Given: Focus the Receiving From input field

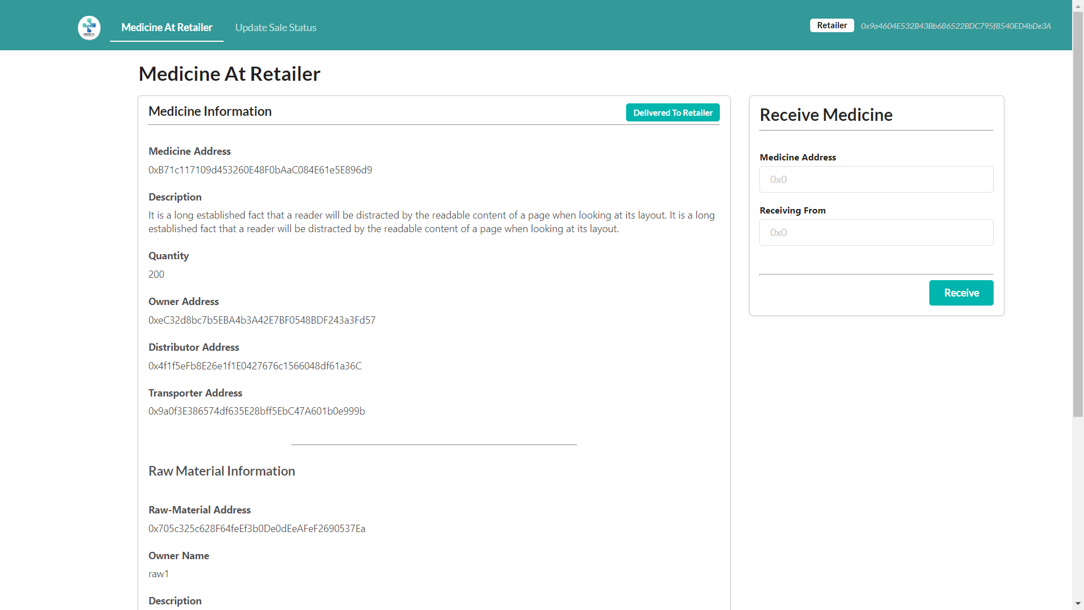Looking at the screenshot, I should 876,232.
